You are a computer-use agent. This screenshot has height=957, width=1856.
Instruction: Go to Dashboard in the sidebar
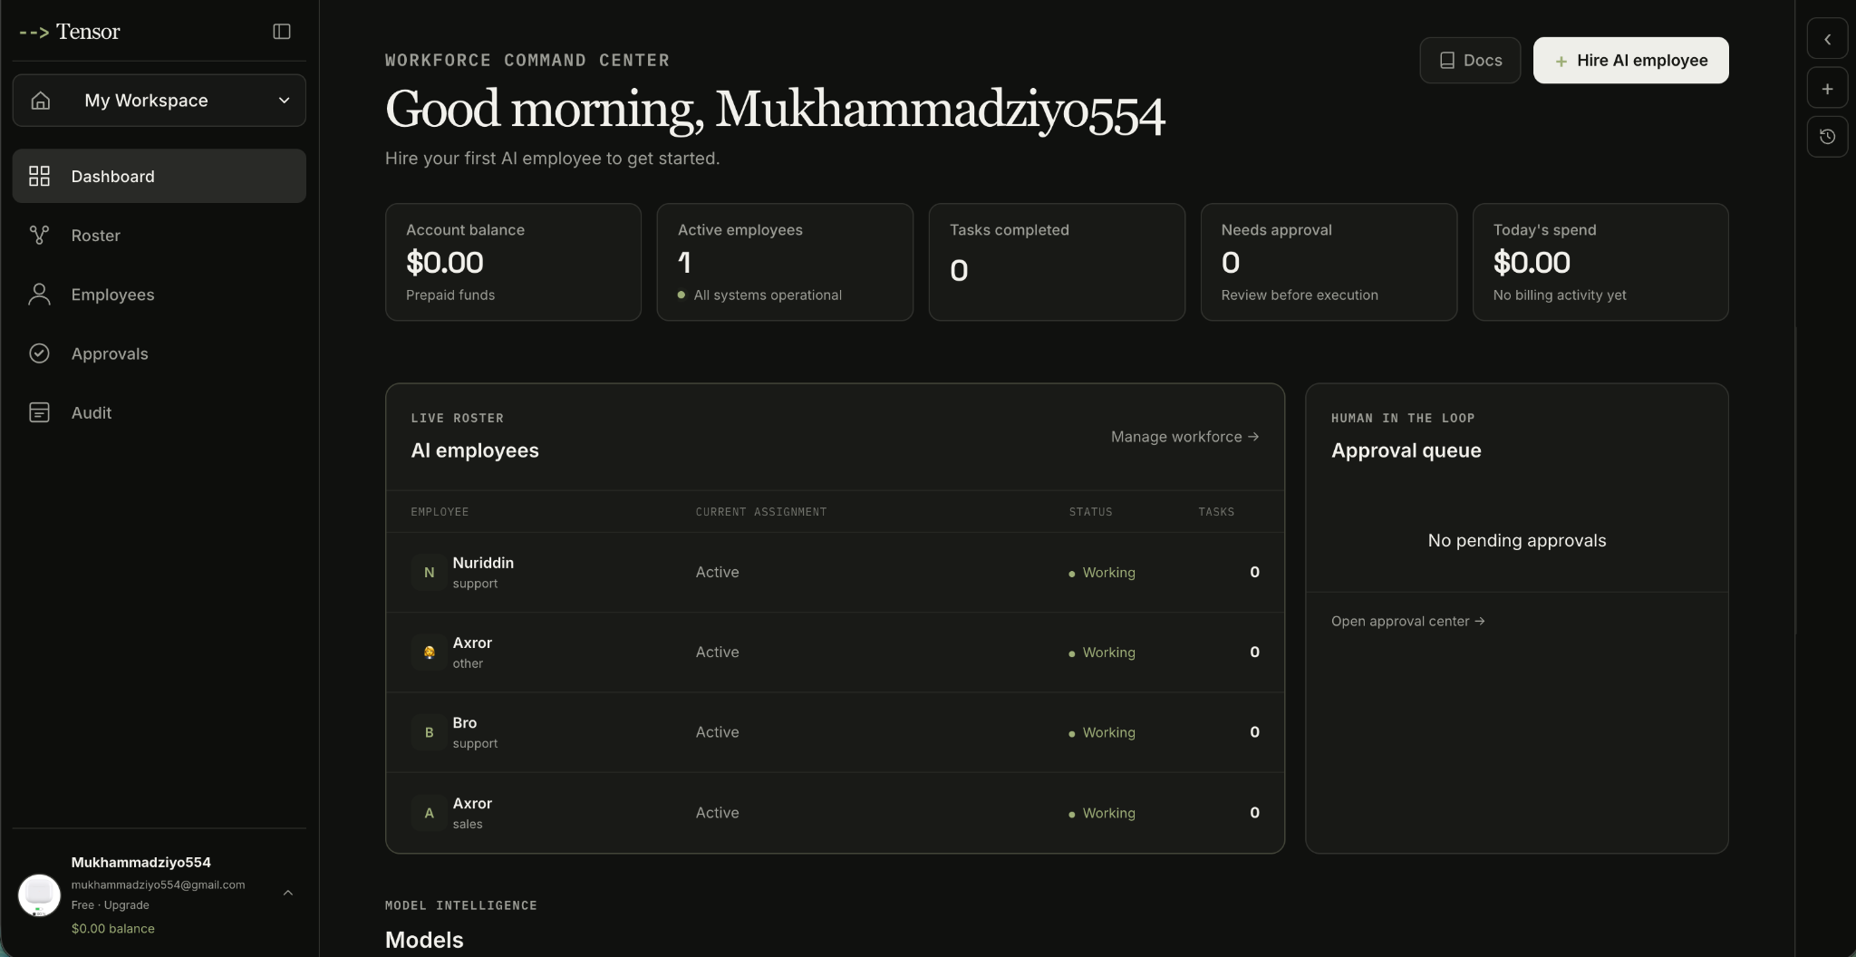click(x=159, y=176)
